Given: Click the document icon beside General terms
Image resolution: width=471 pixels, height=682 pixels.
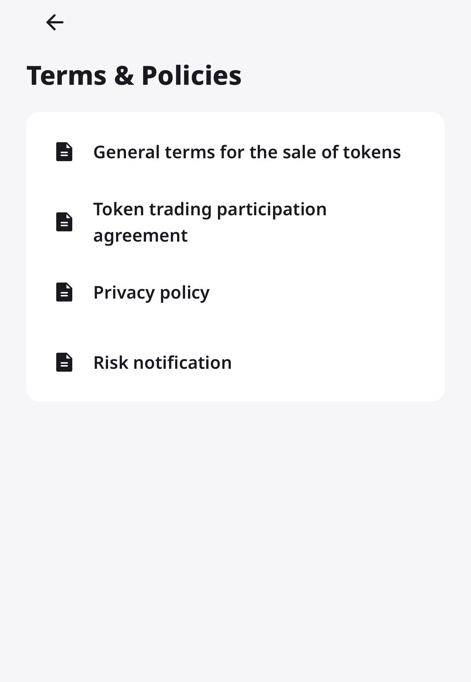Looking at the screenshot, I should (64, 152).
